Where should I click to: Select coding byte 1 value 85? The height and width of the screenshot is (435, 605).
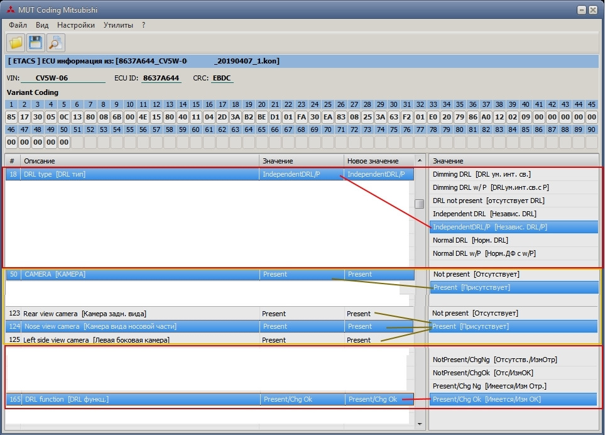[11, 117]
